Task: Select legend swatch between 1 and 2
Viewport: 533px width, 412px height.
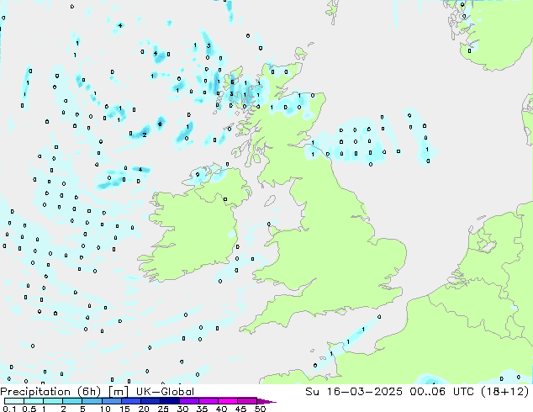Action: click(53, 401)
